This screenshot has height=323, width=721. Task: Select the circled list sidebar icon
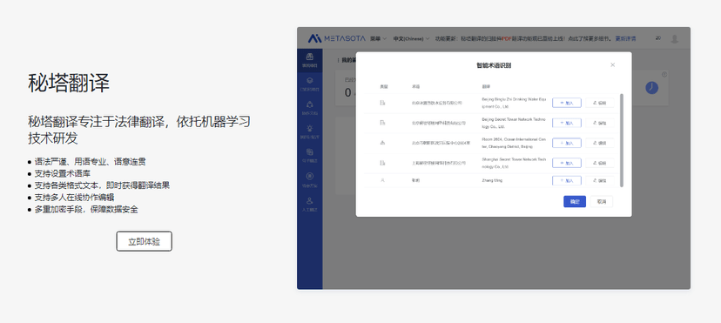[309, 176]
